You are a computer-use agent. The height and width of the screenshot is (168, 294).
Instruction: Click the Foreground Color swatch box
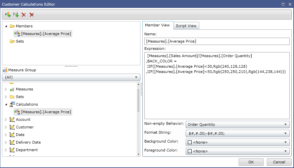coord(190,151)
